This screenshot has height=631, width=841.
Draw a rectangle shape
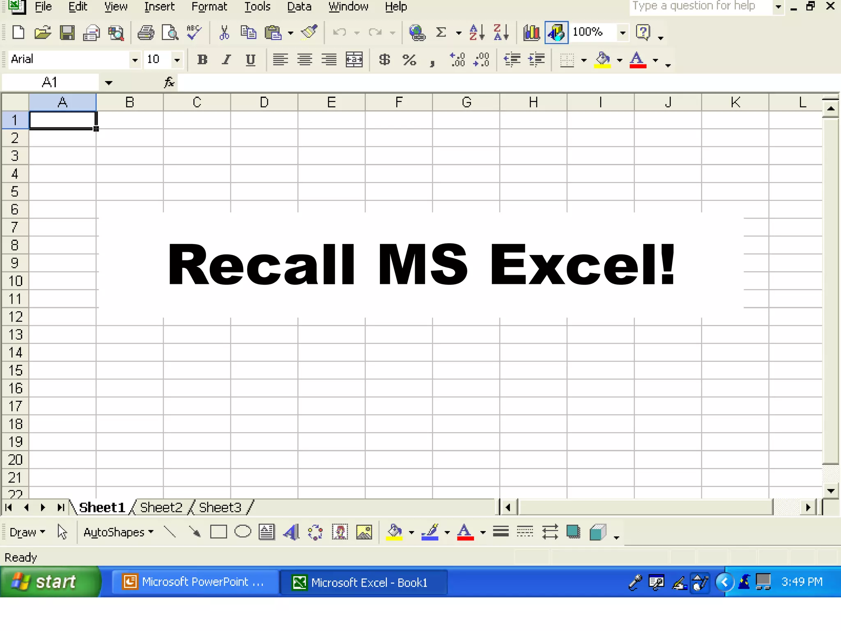tap(218, 532)
